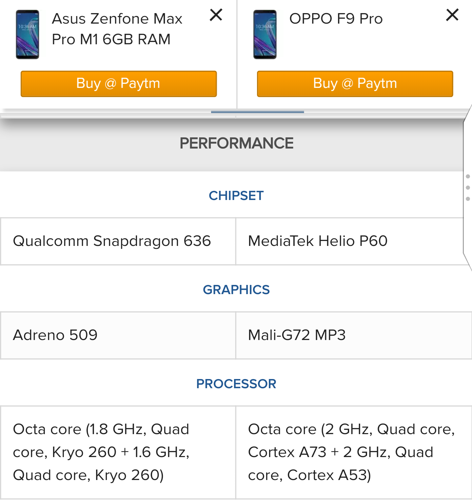Select the GRAPHICS row heading
This screenshot has height=501, width=472.
tap(236, 290)
